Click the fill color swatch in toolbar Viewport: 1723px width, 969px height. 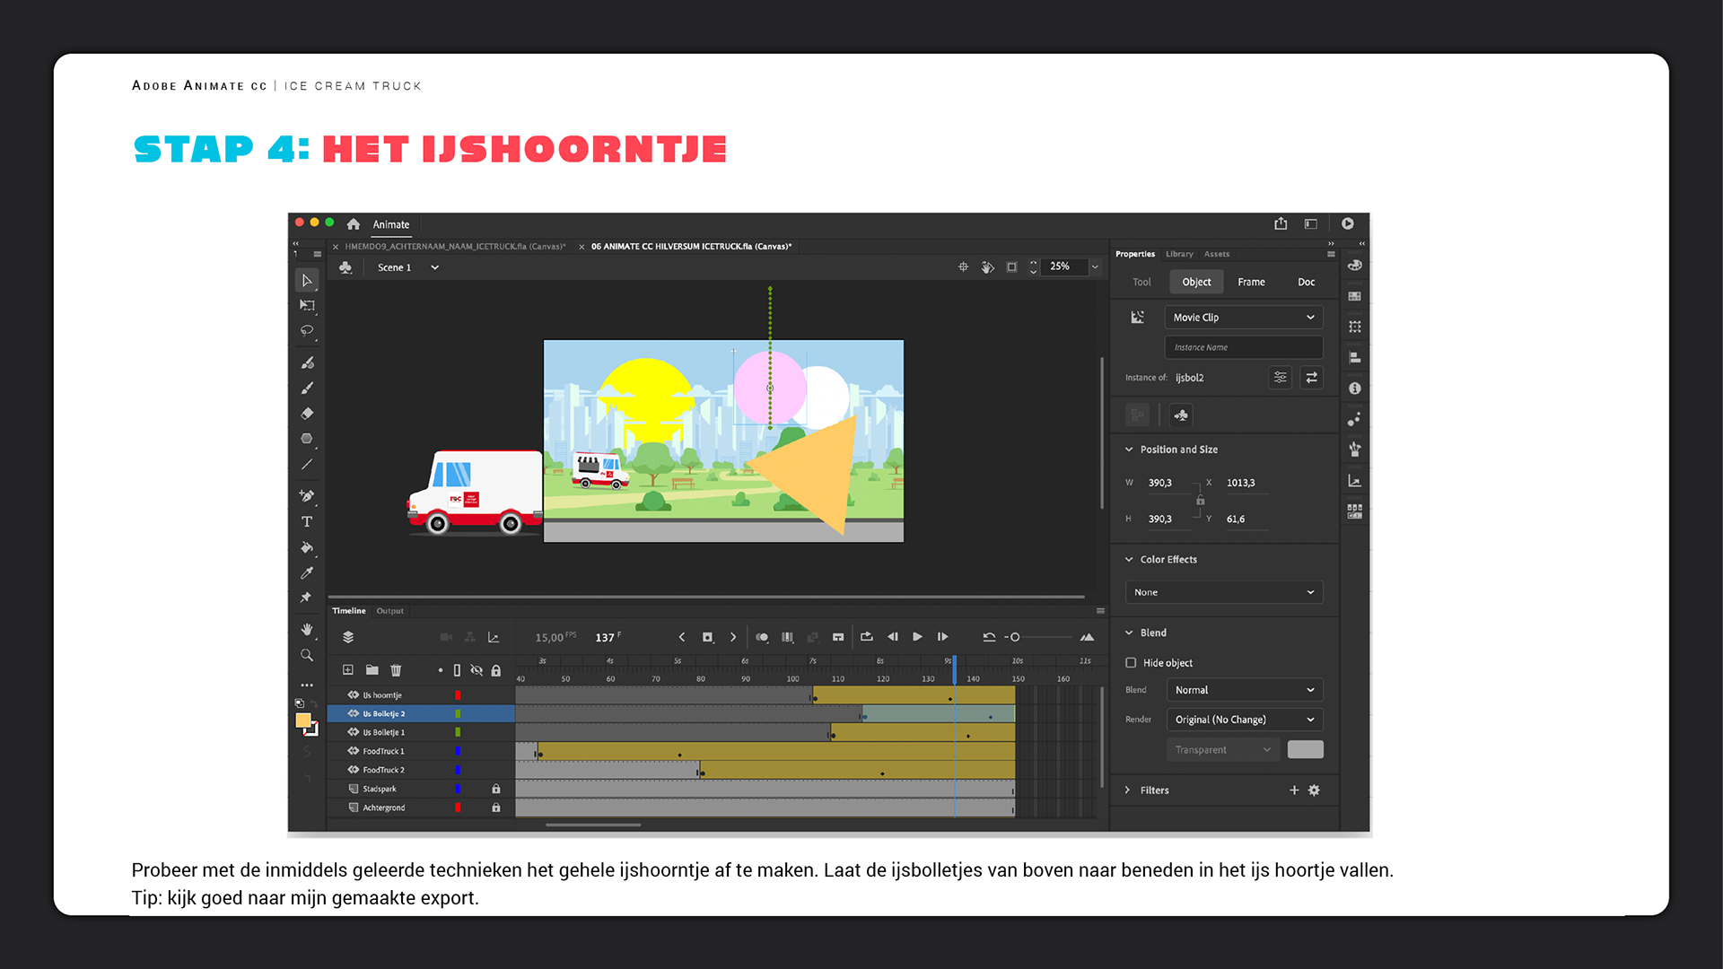click(303, 720)
